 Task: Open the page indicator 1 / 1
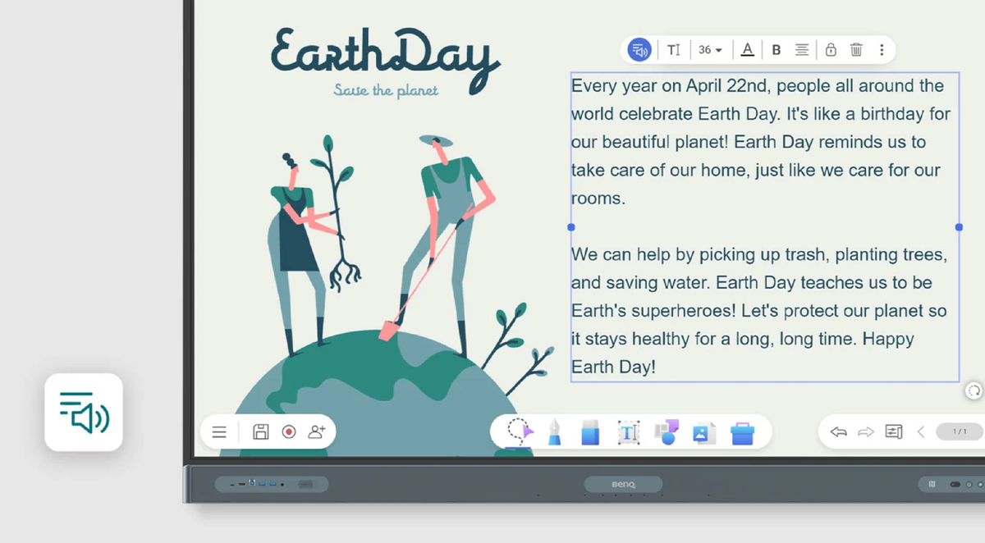click(x=960, y=431)
